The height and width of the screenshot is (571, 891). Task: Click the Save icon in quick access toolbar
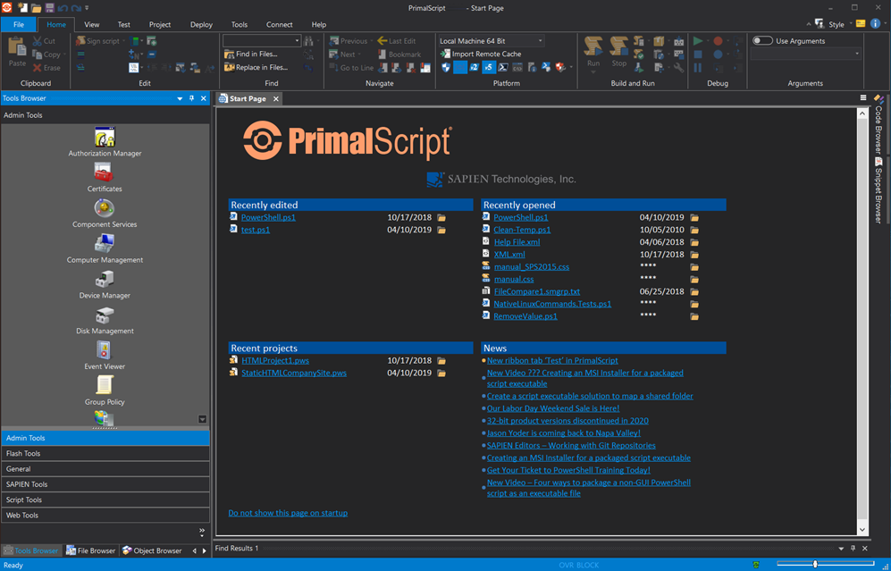49,8
